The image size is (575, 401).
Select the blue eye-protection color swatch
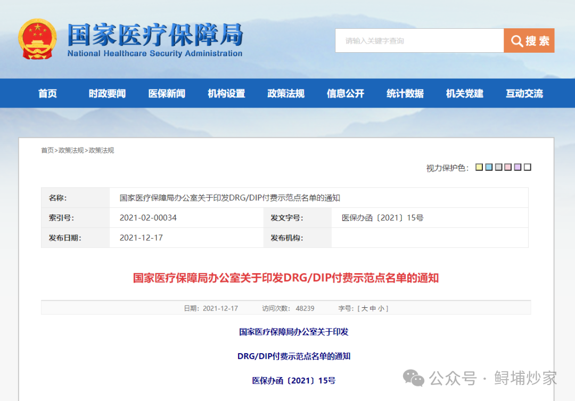tap(488, 167)
